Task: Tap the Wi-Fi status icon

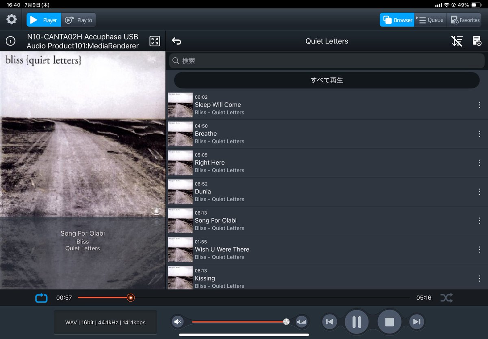Action: [x=447, y=5]
